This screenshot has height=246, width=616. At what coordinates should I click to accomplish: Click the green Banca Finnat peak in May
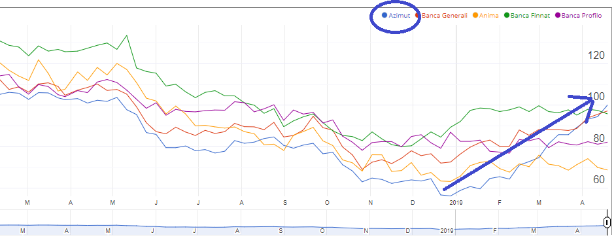(126, 36)
